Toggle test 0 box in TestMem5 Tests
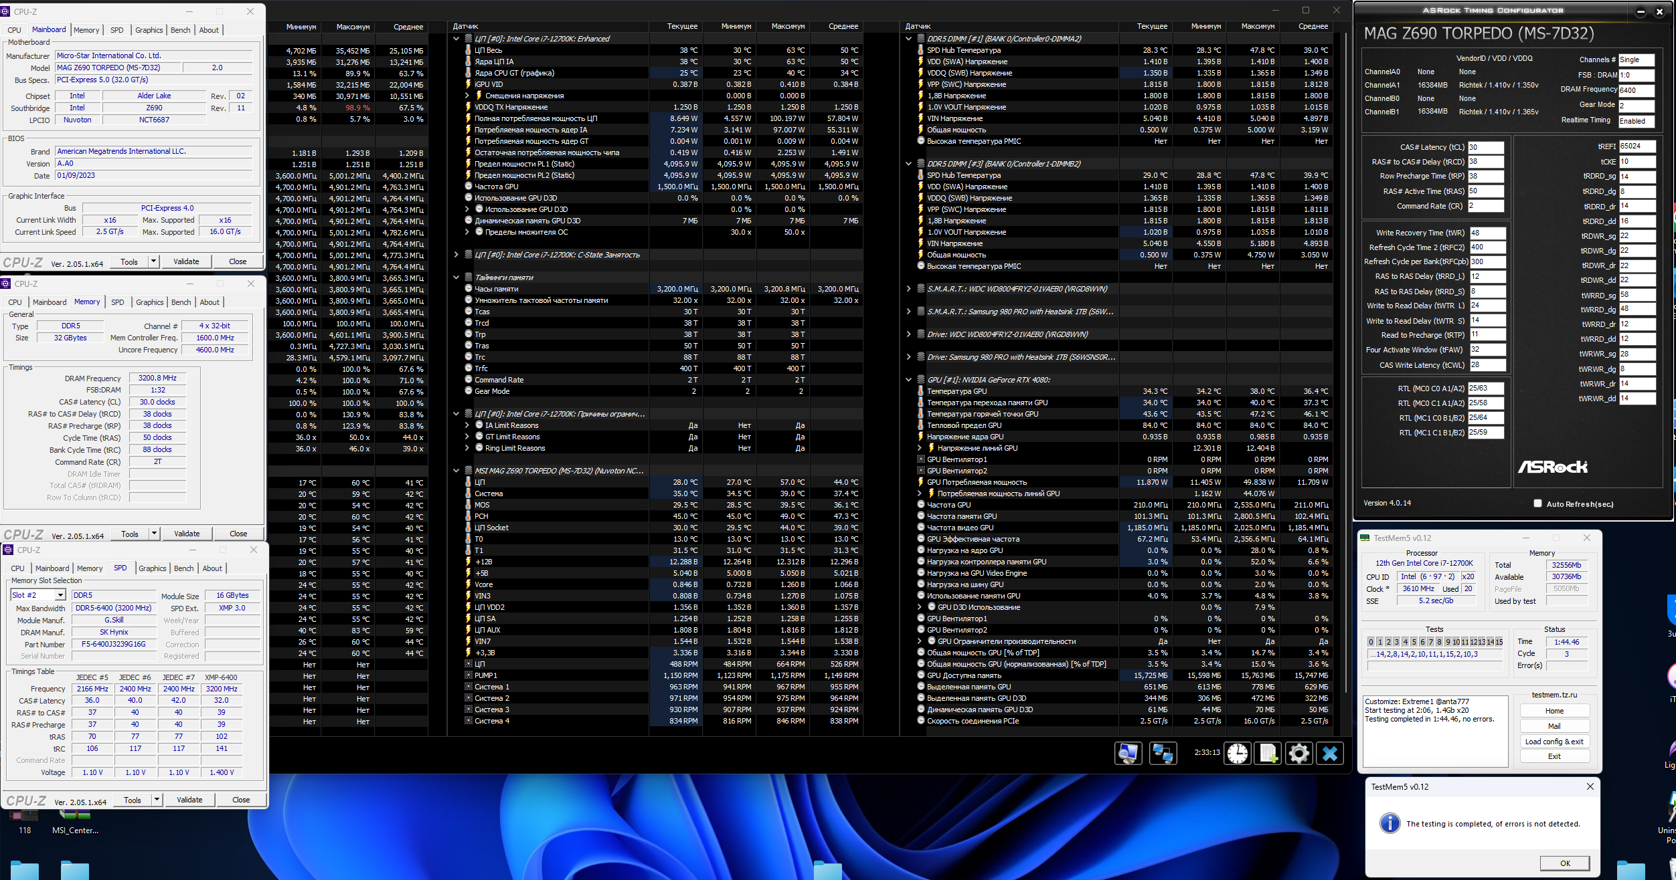1676x880 pixels. point(1371,642)
